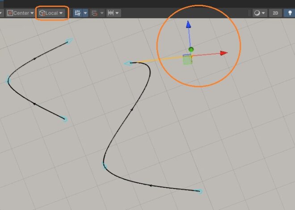Click the blue Z-axis gizmo arrow
The width and height of the screenshot is (295, 210).
[189, 25]
